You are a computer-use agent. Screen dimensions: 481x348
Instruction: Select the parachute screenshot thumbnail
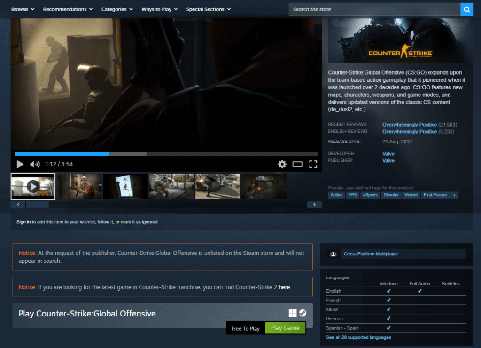click(x=125, y=186)
